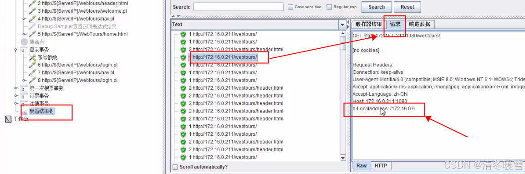Select the HTTP tab

coord(381,166)
